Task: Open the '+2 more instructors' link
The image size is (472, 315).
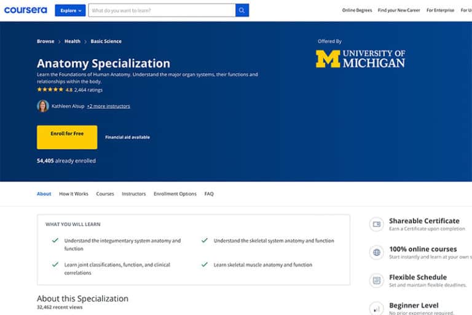Action: tap(108, 106)
